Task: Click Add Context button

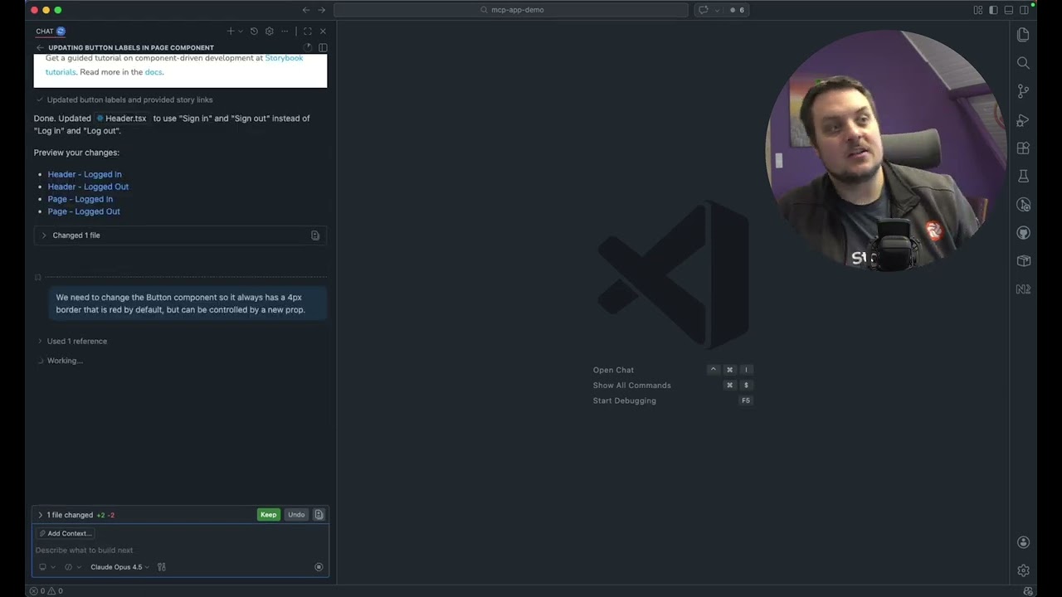Action: pos(66,534)
